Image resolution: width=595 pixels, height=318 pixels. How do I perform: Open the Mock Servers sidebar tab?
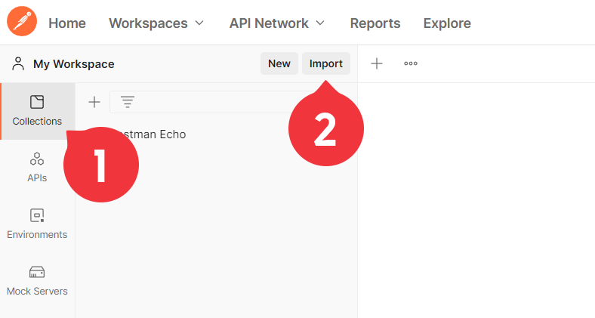click(x=37, y=281)
